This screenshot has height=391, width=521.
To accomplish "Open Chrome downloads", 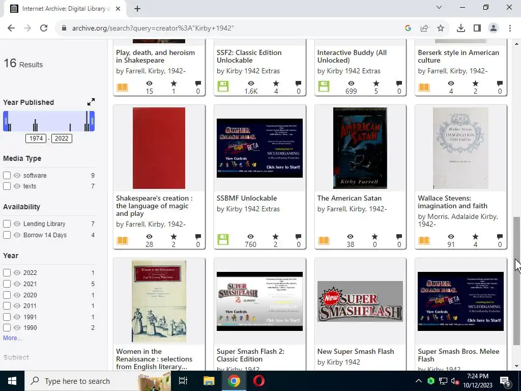I will coord(461,29).
